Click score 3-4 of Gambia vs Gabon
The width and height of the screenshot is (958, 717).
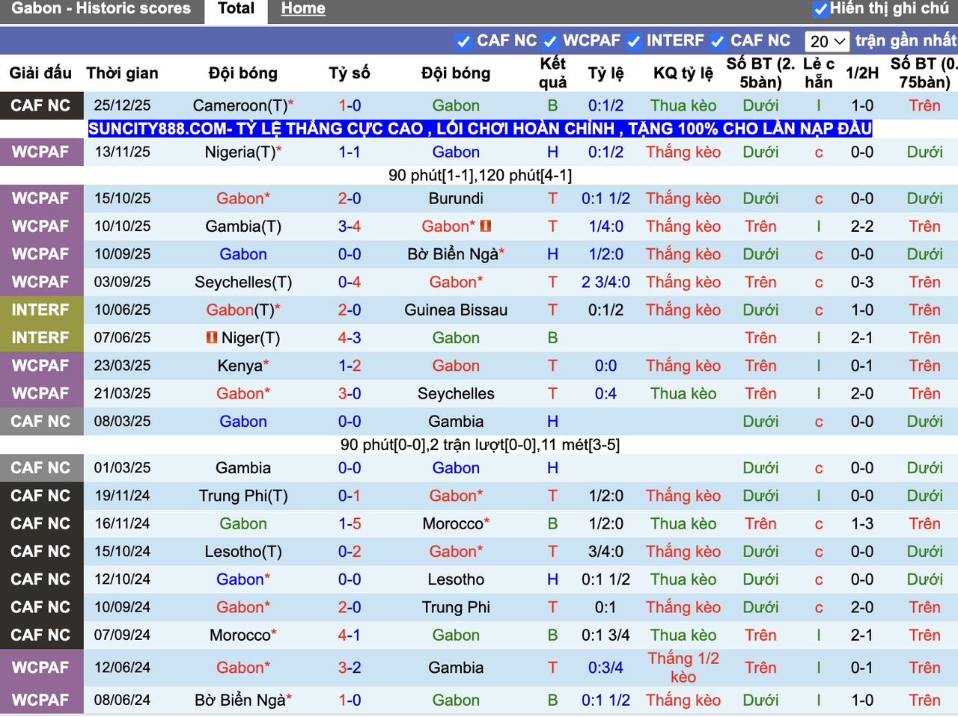[350, 226]
